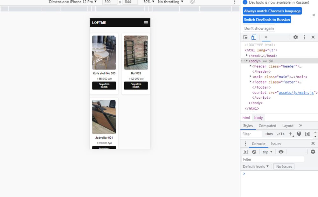This screenshot has width=318, height=197.
Task: Switch to the Issues tab
Action: (276, 144)
